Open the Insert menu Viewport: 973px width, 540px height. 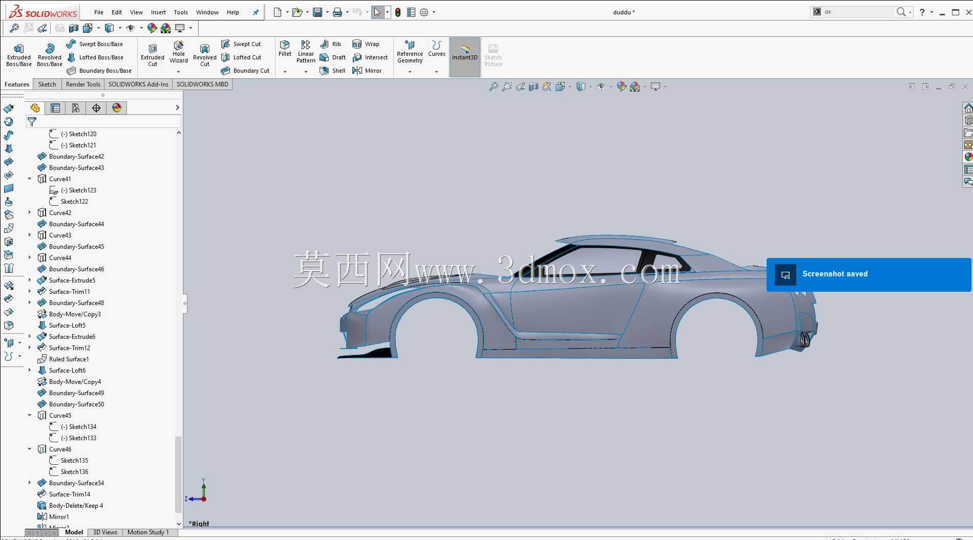pyautogui.click(x=158, y=12)
